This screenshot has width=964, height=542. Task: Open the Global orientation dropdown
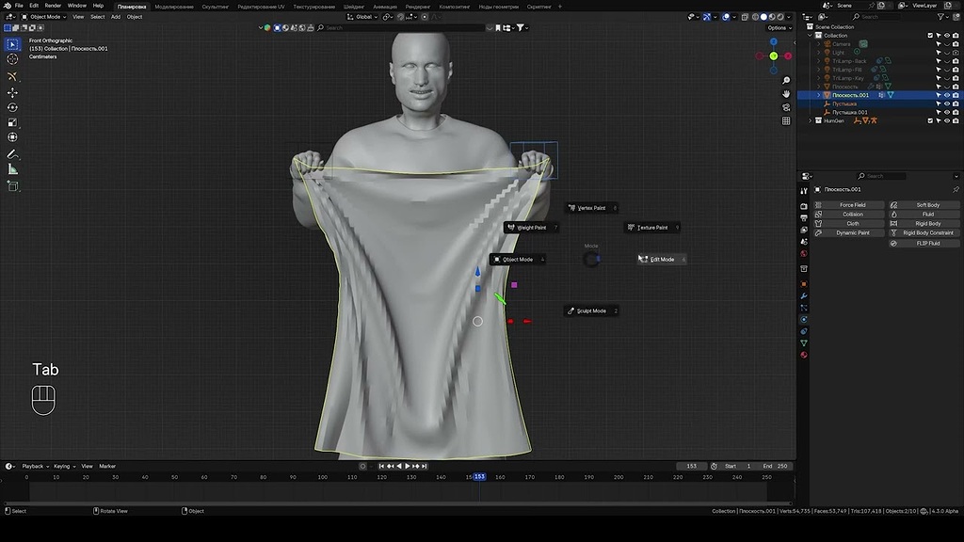point(362,17)
